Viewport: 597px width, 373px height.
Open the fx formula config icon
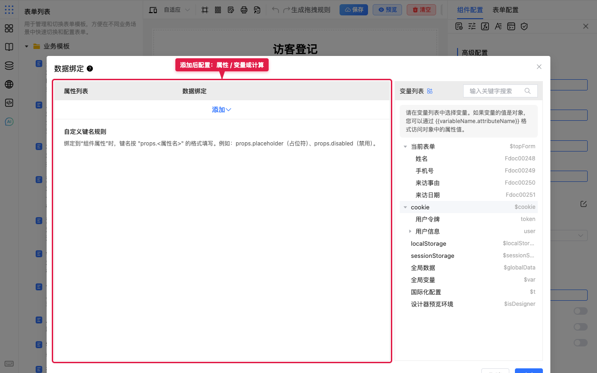(485, 26)
